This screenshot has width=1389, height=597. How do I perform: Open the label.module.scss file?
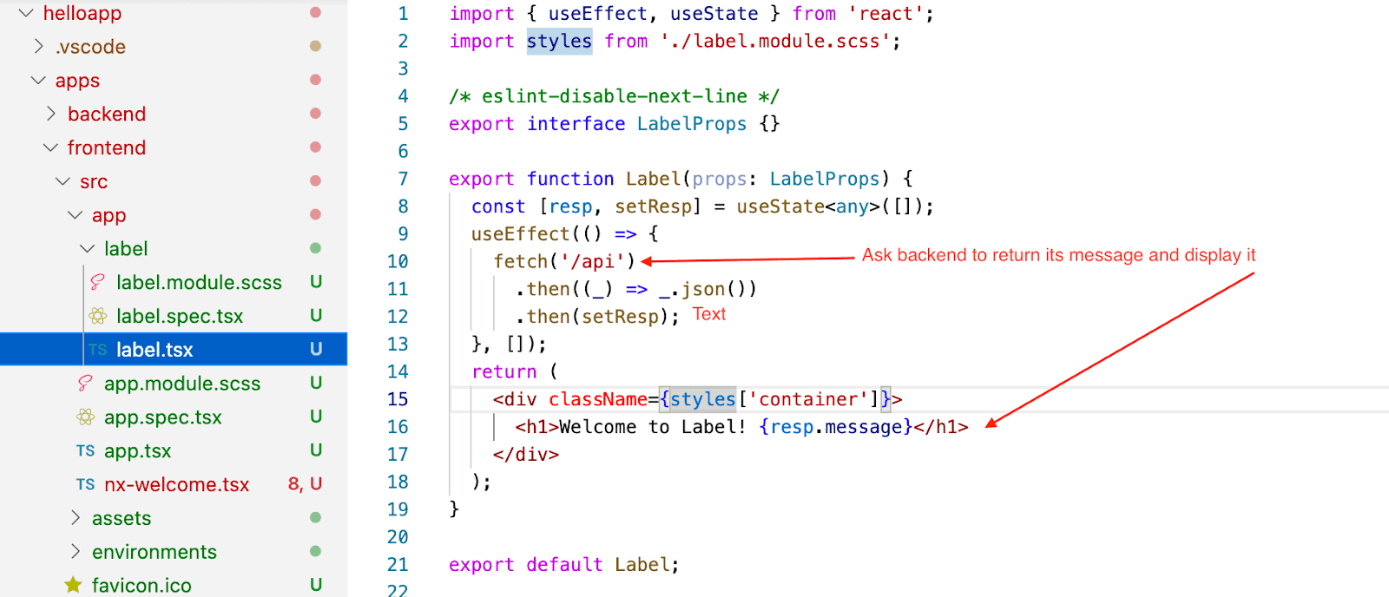tap(199, 282)
